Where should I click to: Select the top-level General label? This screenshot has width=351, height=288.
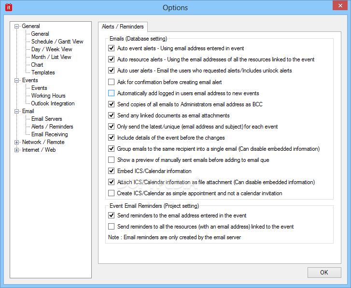point(31,26)
